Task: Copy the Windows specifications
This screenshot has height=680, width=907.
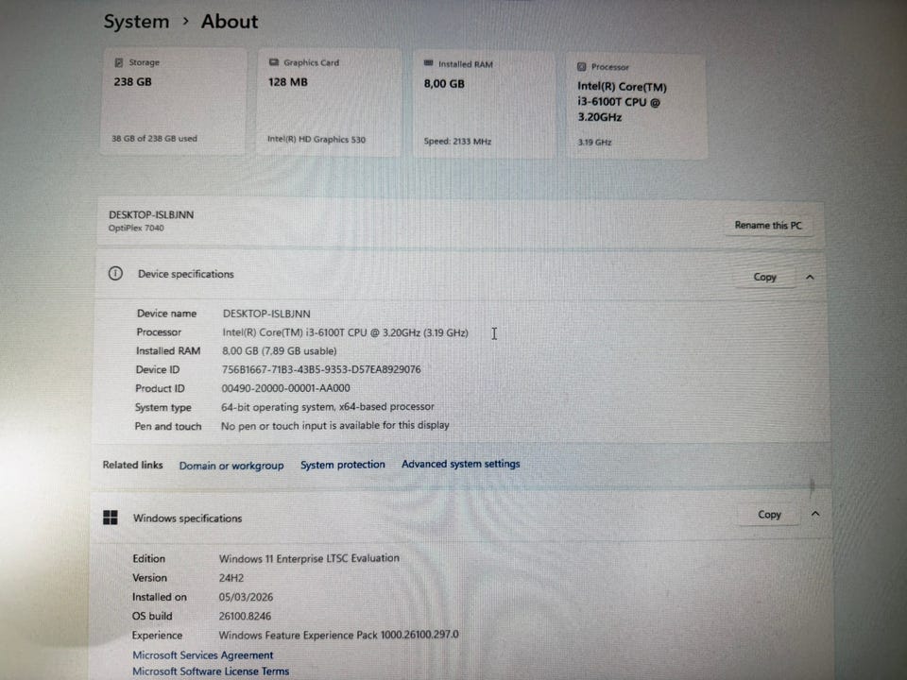Action: (x=769, y=514)
